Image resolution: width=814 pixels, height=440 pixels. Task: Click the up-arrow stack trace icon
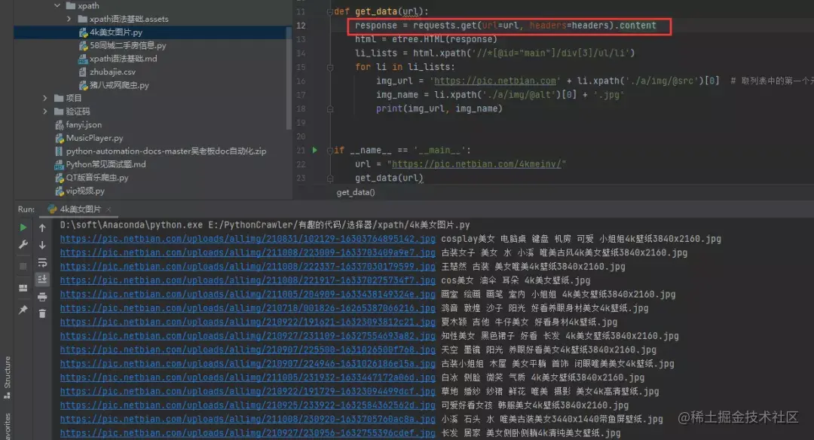[x=42, y=228]
